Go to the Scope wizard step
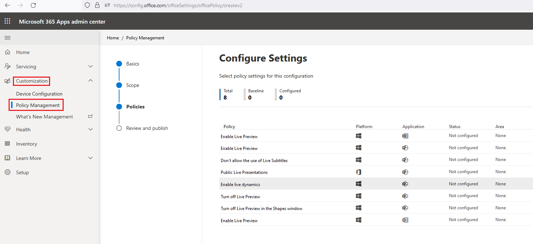 coord(133,85)
